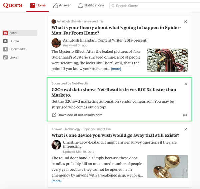Click the search magnifier icon

click(113, 6)
